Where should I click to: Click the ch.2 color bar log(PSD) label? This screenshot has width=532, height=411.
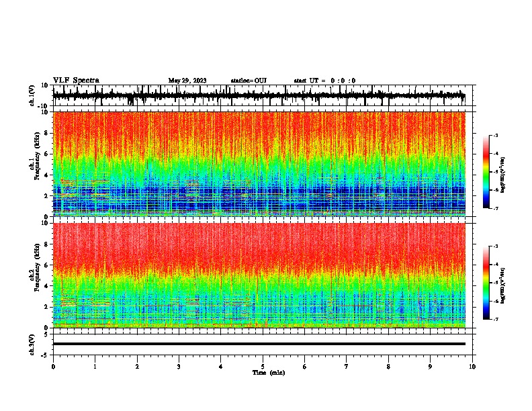pos(502,285)
